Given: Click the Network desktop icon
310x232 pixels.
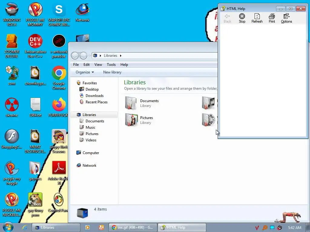Looking at the screenshot, I should click(x=82, y=12).
